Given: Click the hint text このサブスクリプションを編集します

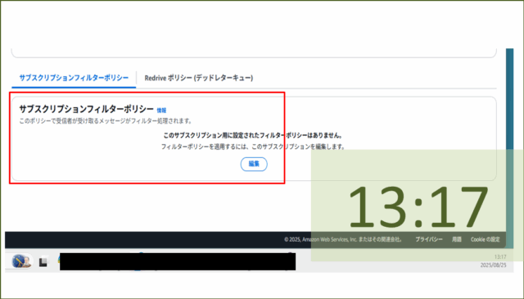Looking at the screenshot, I should pyautogui.click(x=298, y=147).
